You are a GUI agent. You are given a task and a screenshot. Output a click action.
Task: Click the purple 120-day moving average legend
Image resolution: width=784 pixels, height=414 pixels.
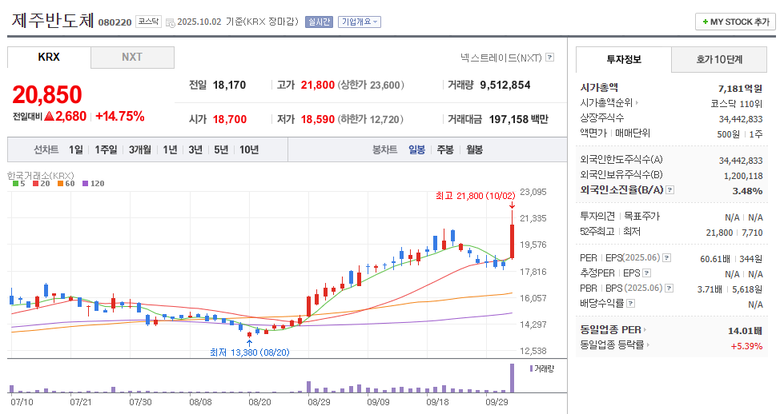tap(94, 184)
